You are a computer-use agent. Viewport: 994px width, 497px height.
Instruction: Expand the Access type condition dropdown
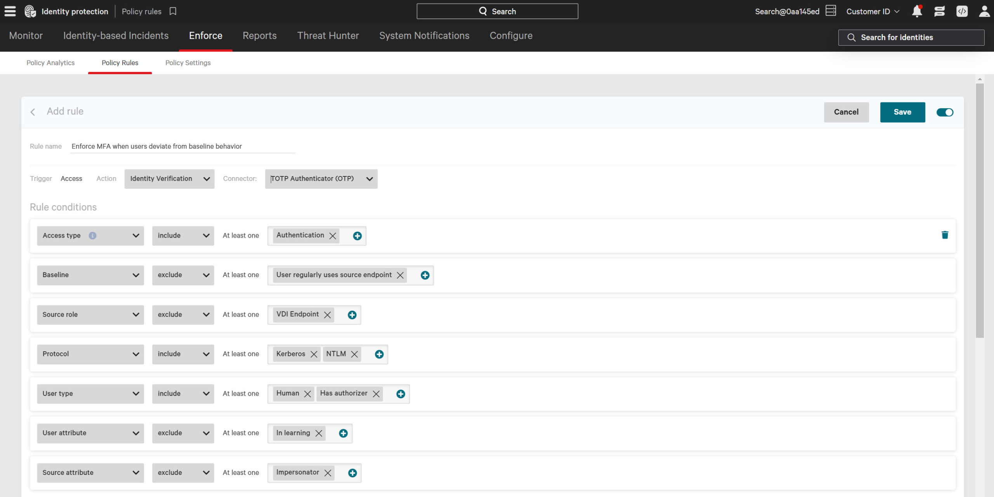tap(90, 236)
